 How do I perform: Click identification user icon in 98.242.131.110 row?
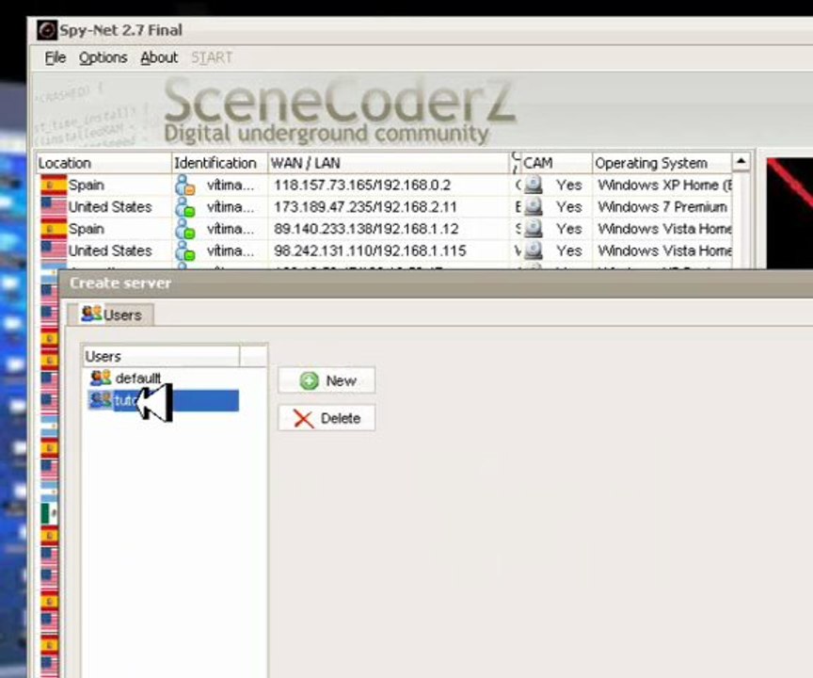click(185, 251)
